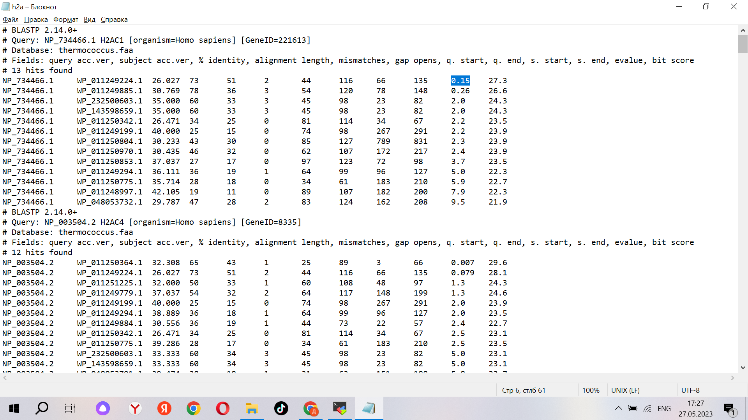Open taskbar search magnifier
748x420 pixels.
click(42, 408)
